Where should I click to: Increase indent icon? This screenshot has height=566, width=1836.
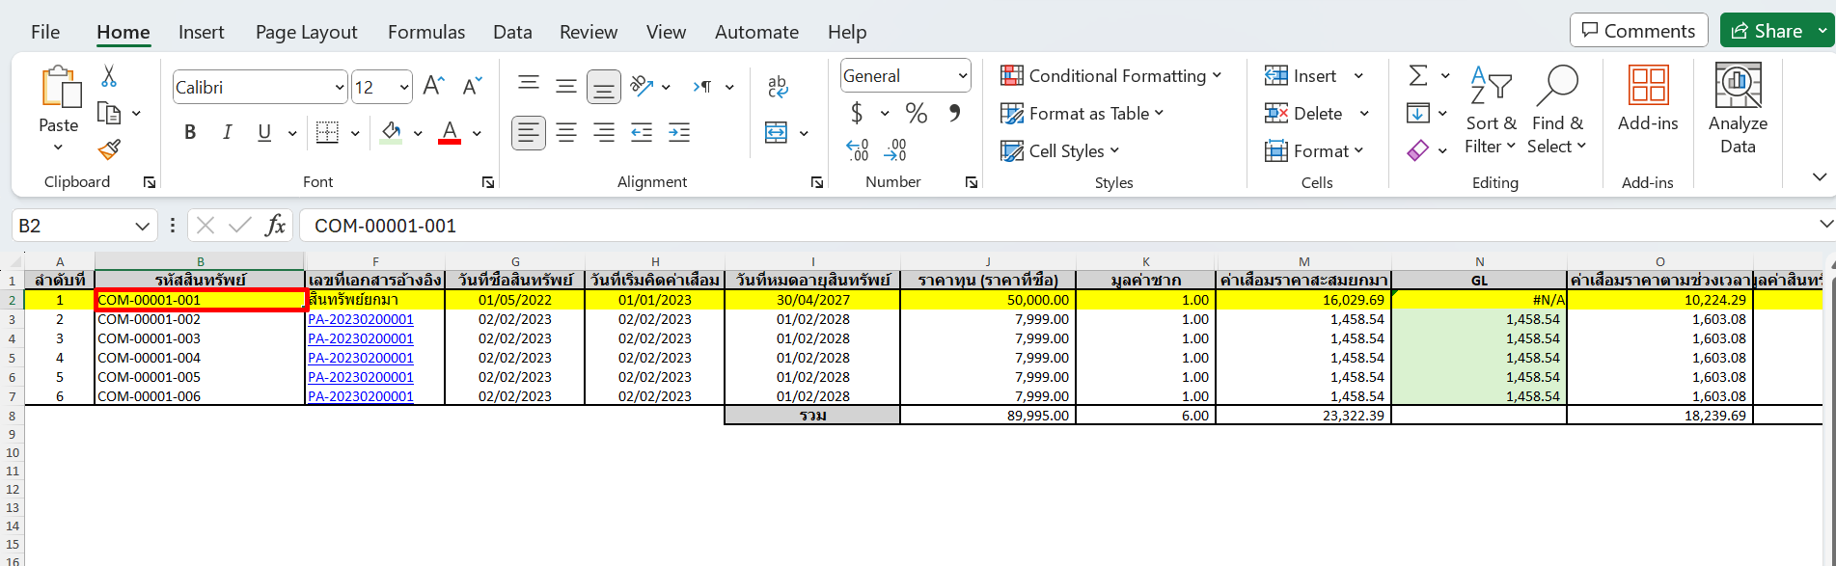pyautogui.click(x=679, y=132)
